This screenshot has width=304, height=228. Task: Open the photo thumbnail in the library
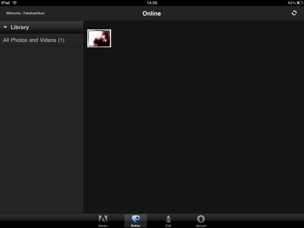click(x=99, y=38)
